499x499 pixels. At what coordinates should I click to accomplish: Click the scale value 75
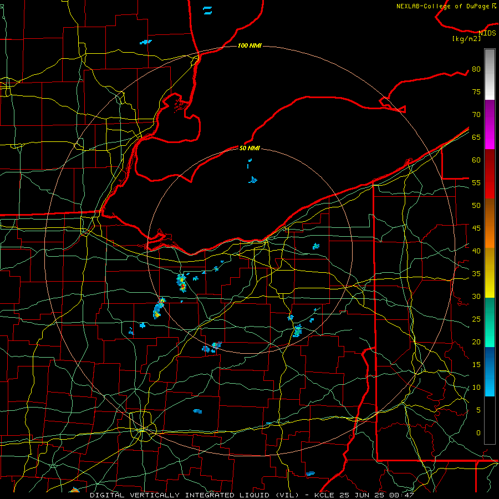pos(476,92)
